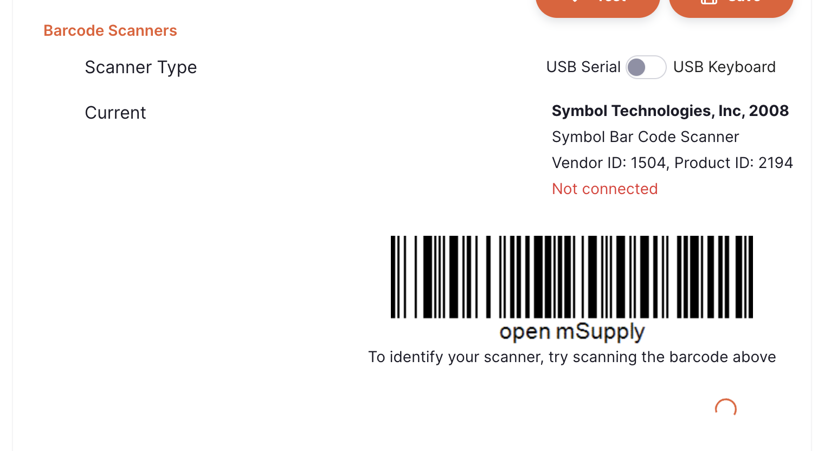Click the Scanner Type setting label

[140, 67]
